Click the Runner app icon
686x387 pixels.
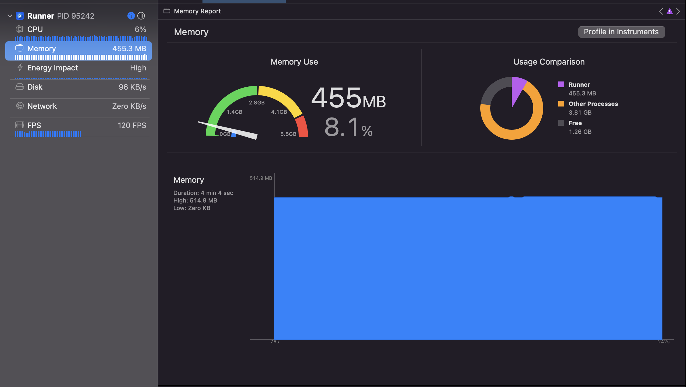[19, 16]
